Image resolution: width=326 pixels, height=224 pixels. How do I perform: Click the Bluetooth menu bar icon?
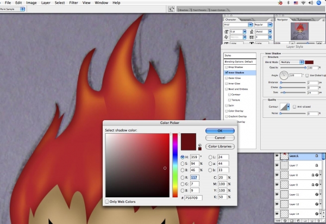pyautogui.click(x=288, y=3)
